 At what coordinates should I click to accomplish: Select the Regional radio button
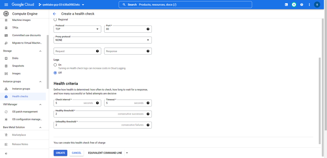point(55,20)
